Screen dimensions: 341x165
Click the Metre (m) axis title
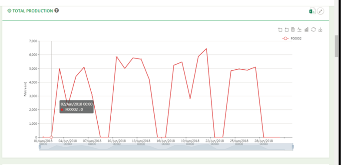coord(26,89)
